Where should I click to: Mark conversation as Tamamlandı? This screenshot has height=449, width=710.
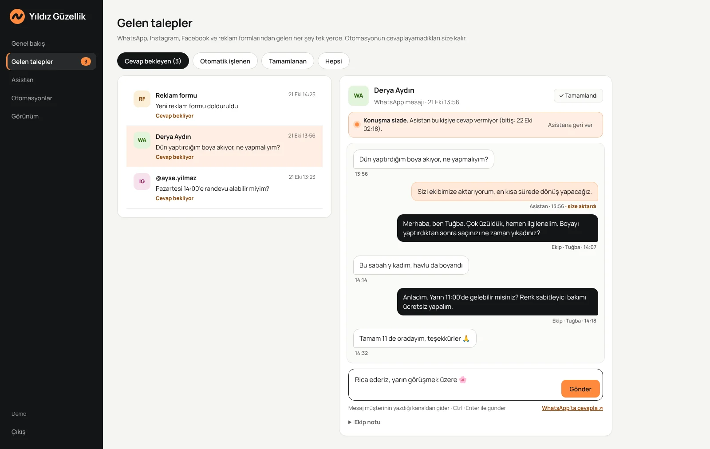tap(578, 96)
